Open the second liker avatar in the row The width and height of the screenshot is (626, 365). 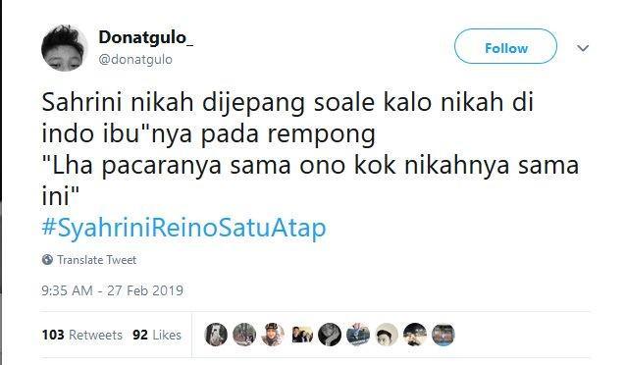click(x=244, y=335)
